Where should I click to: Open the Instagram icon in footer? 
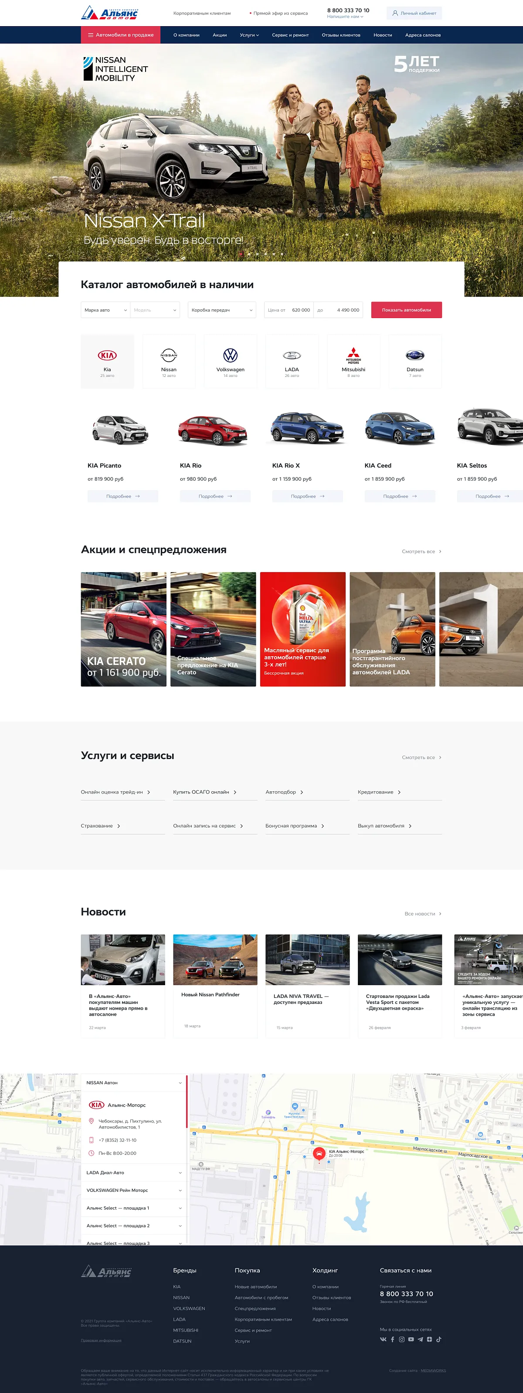[401, 1339]
